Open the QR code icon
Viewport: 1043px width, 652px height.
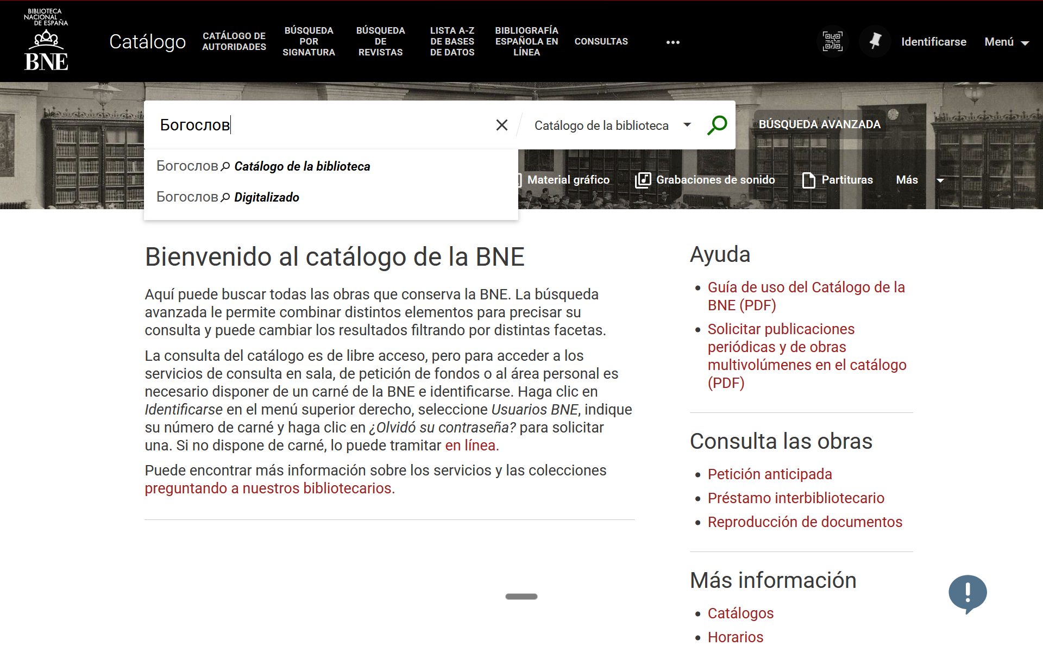[x=832, y=41]
